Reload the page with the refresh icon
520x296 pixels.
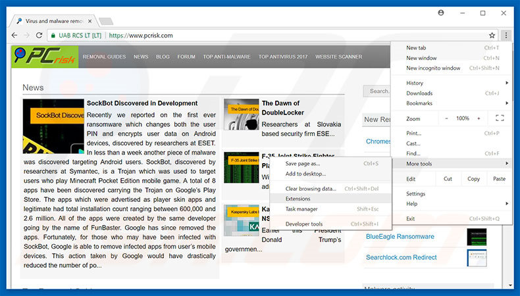click(39, 35)
